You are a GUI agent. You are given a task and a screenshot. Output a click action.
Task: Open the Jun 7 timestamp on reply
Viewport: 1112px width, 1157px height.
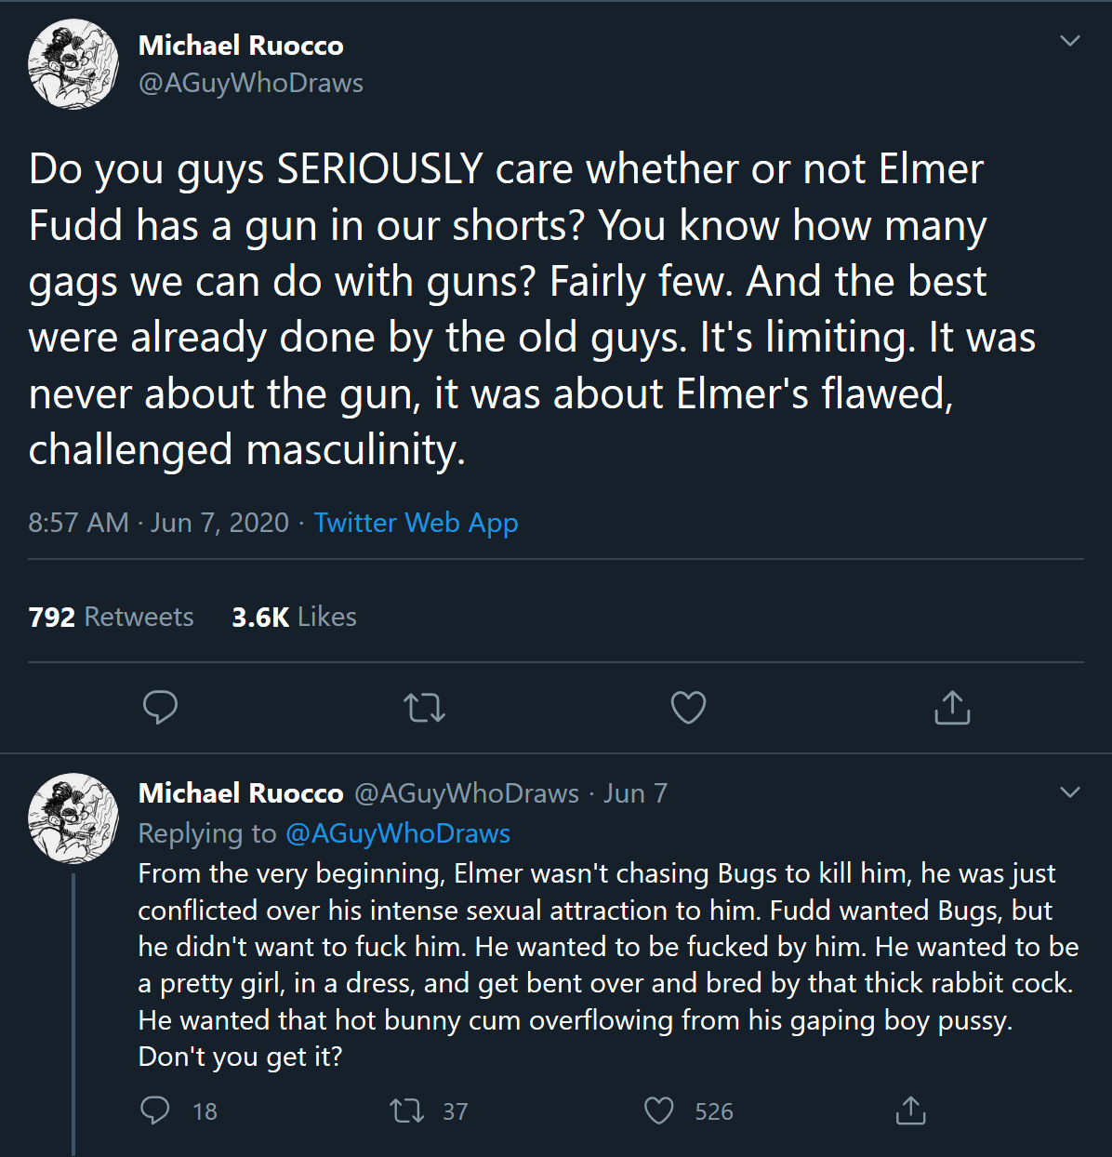[x=635, y=793]
